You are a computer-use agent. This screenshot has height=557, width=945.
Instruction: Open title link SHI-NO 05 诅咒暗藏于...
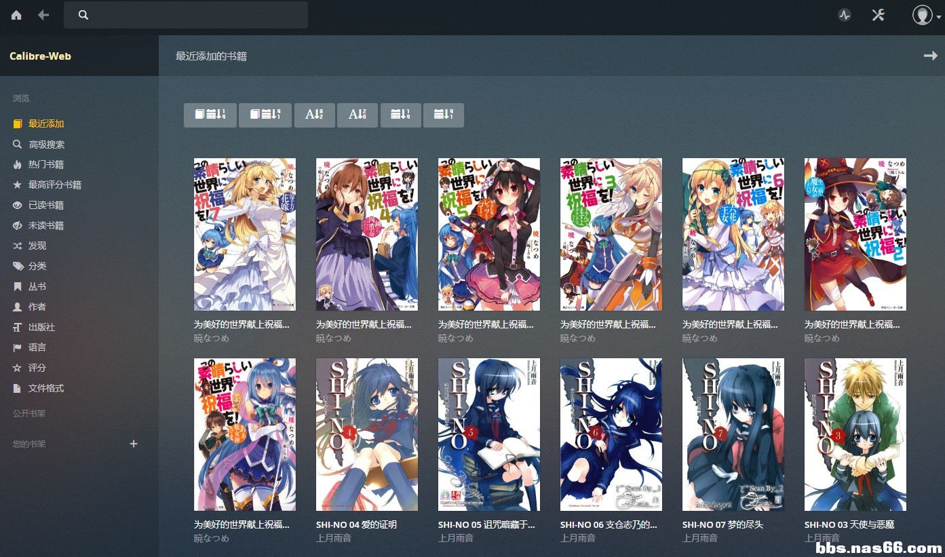click(x=486, y=524)
